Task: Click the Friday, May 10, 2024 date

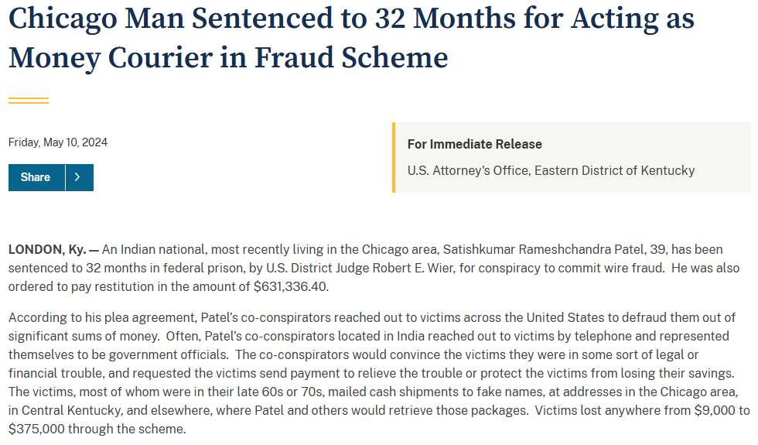Action: 58,142
